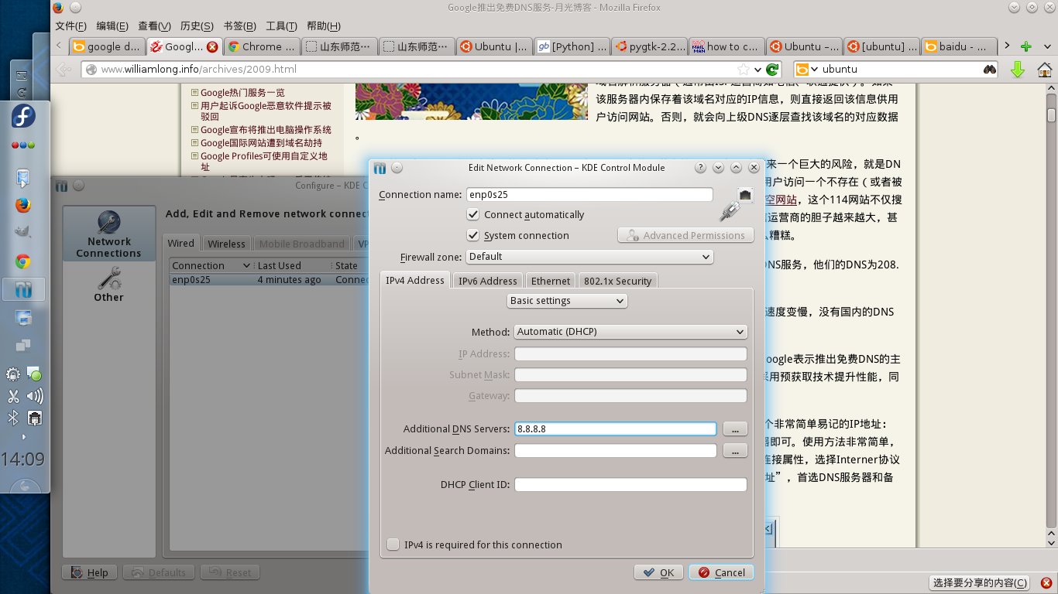Open the DNS servers editor ellipsis button
This screenshot has height=594, width=1058.
tap(735, 428)
